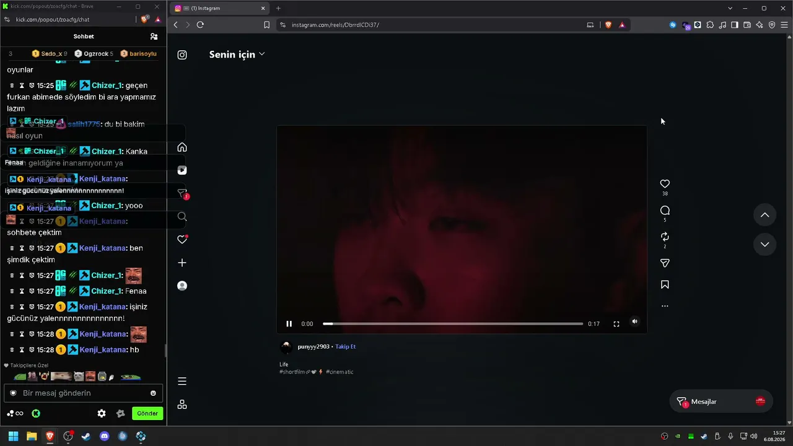The height and width of the screenshot is (446, 793).
Task: Open the punyyy2903 profile link
Action: pyautogui.click(x=313, y=347)
